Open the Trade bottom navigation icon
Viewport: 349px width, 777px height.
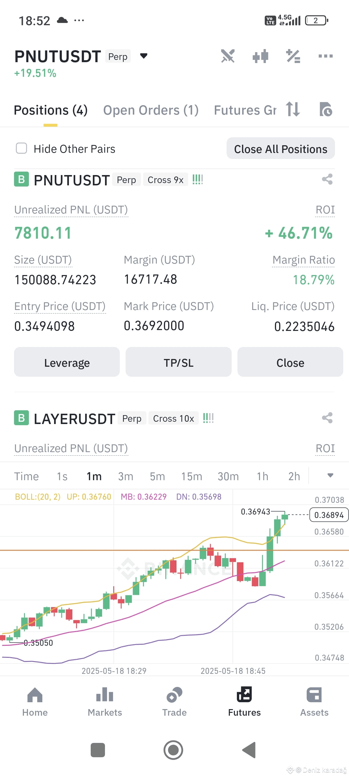click(x=174, y=695)
